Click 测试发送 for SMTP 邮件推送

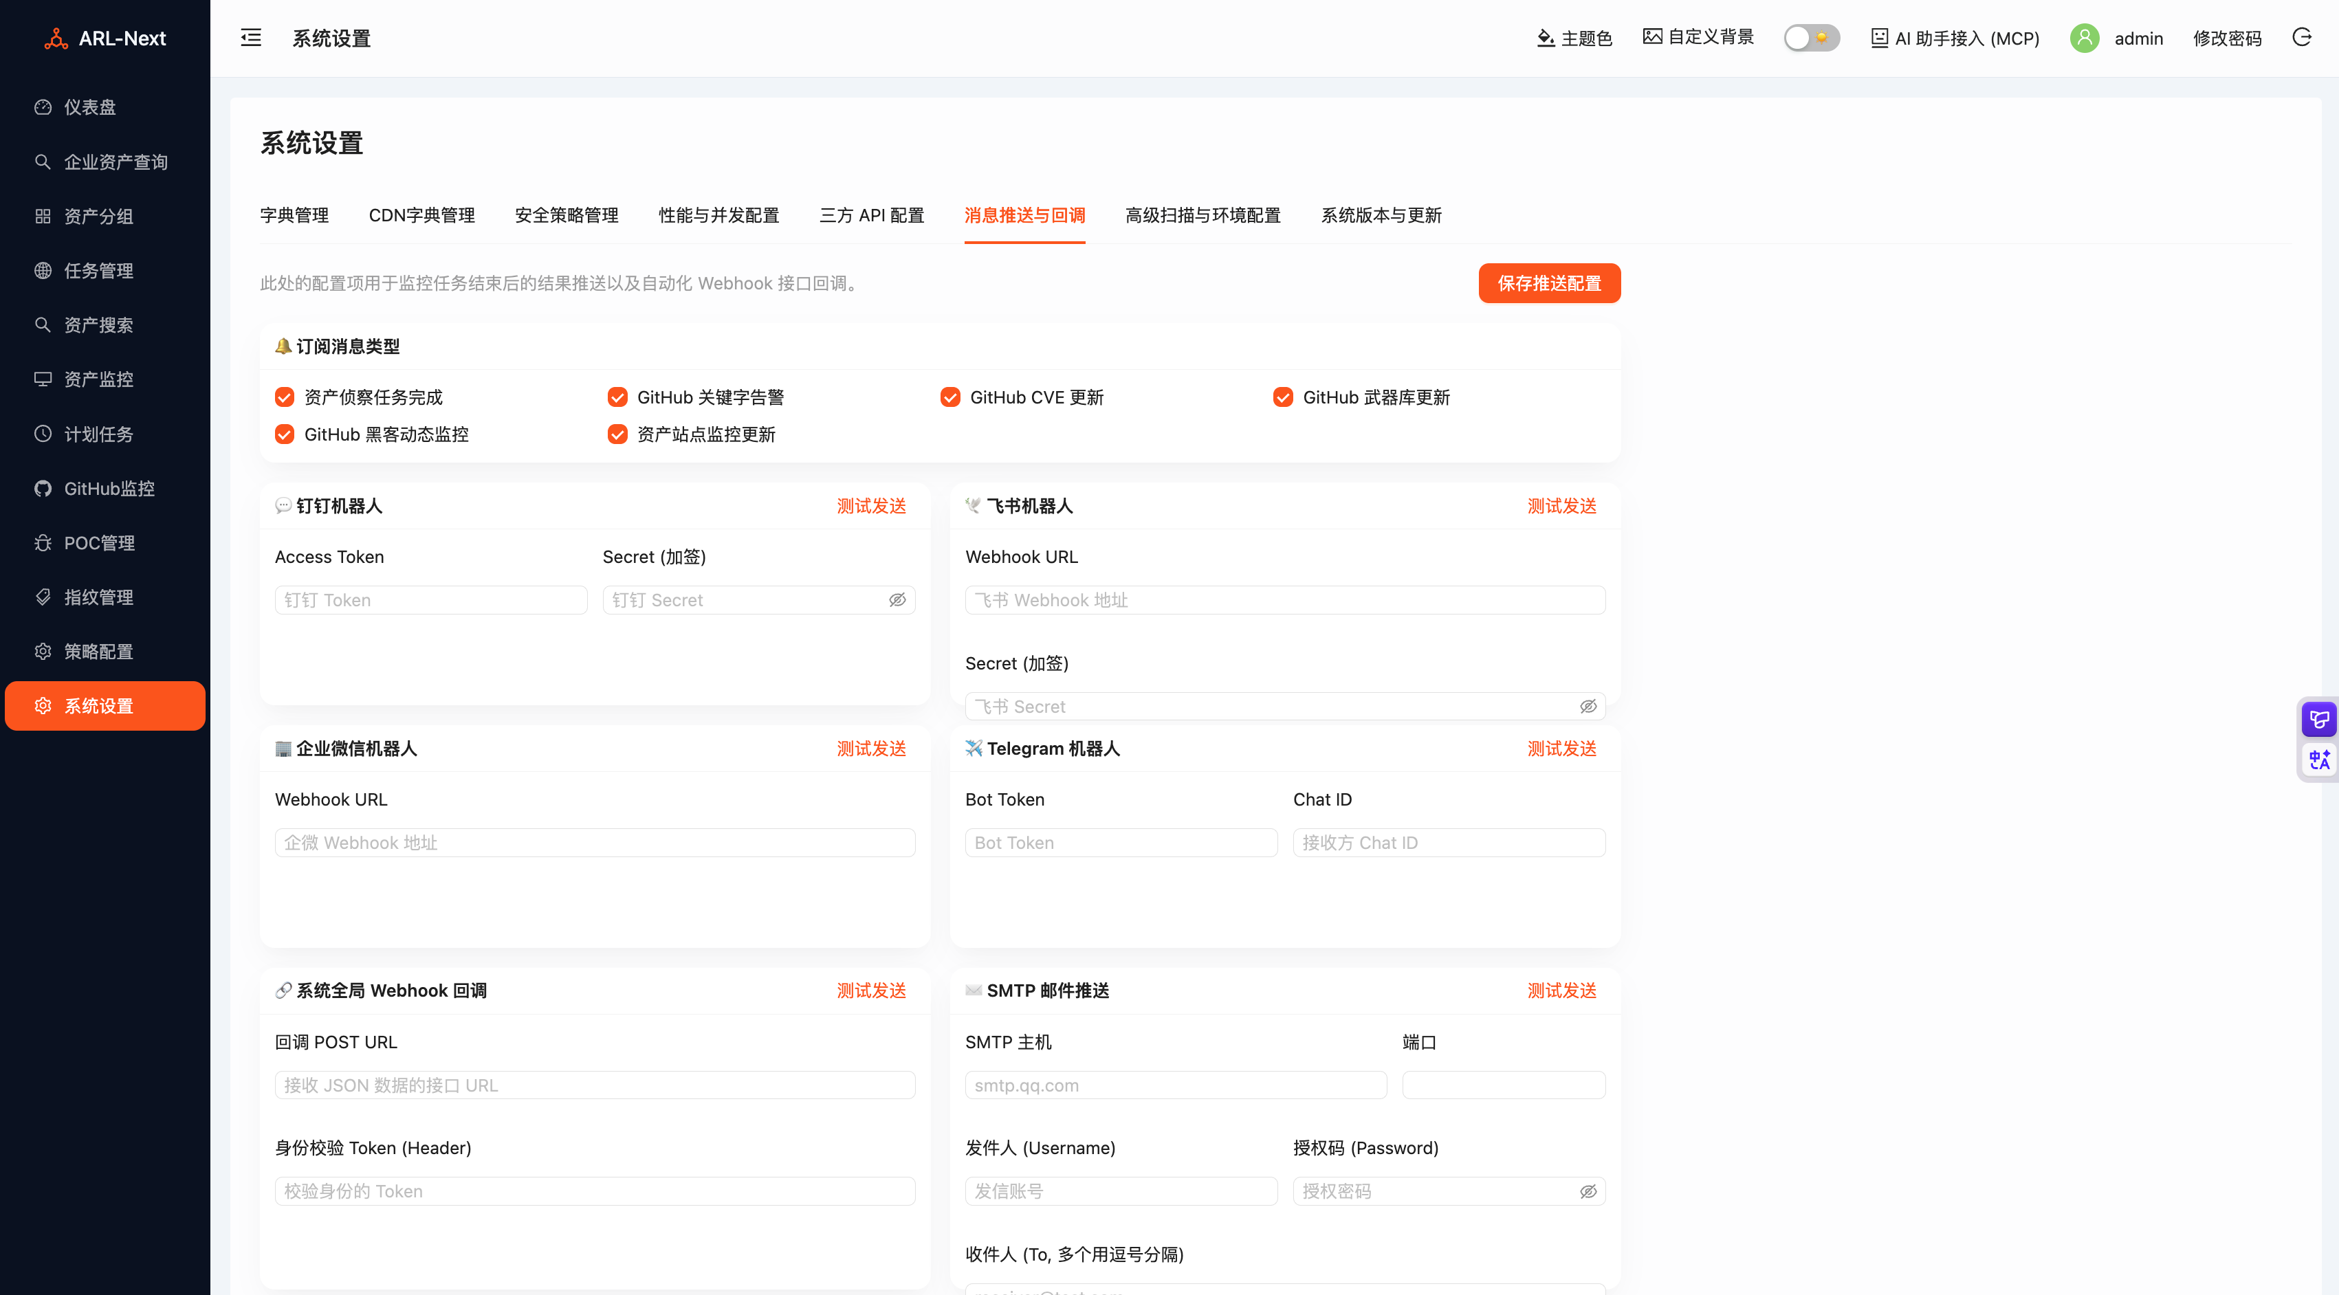(x=1562, y=990)
